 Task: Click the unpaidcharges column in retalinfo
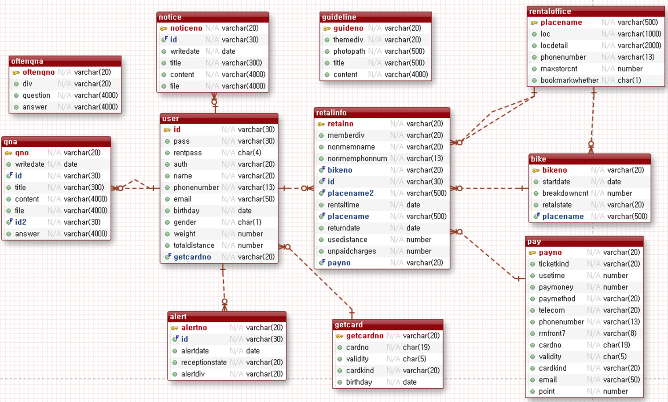[382, 251]
